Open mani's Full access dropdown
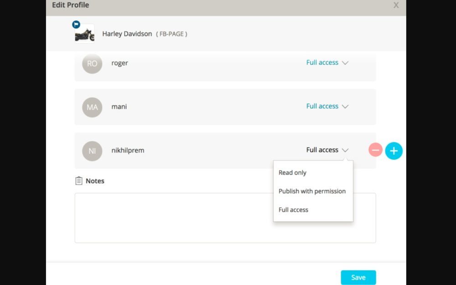The height and width of the screenshot is (285, 456). pos(327,106)
